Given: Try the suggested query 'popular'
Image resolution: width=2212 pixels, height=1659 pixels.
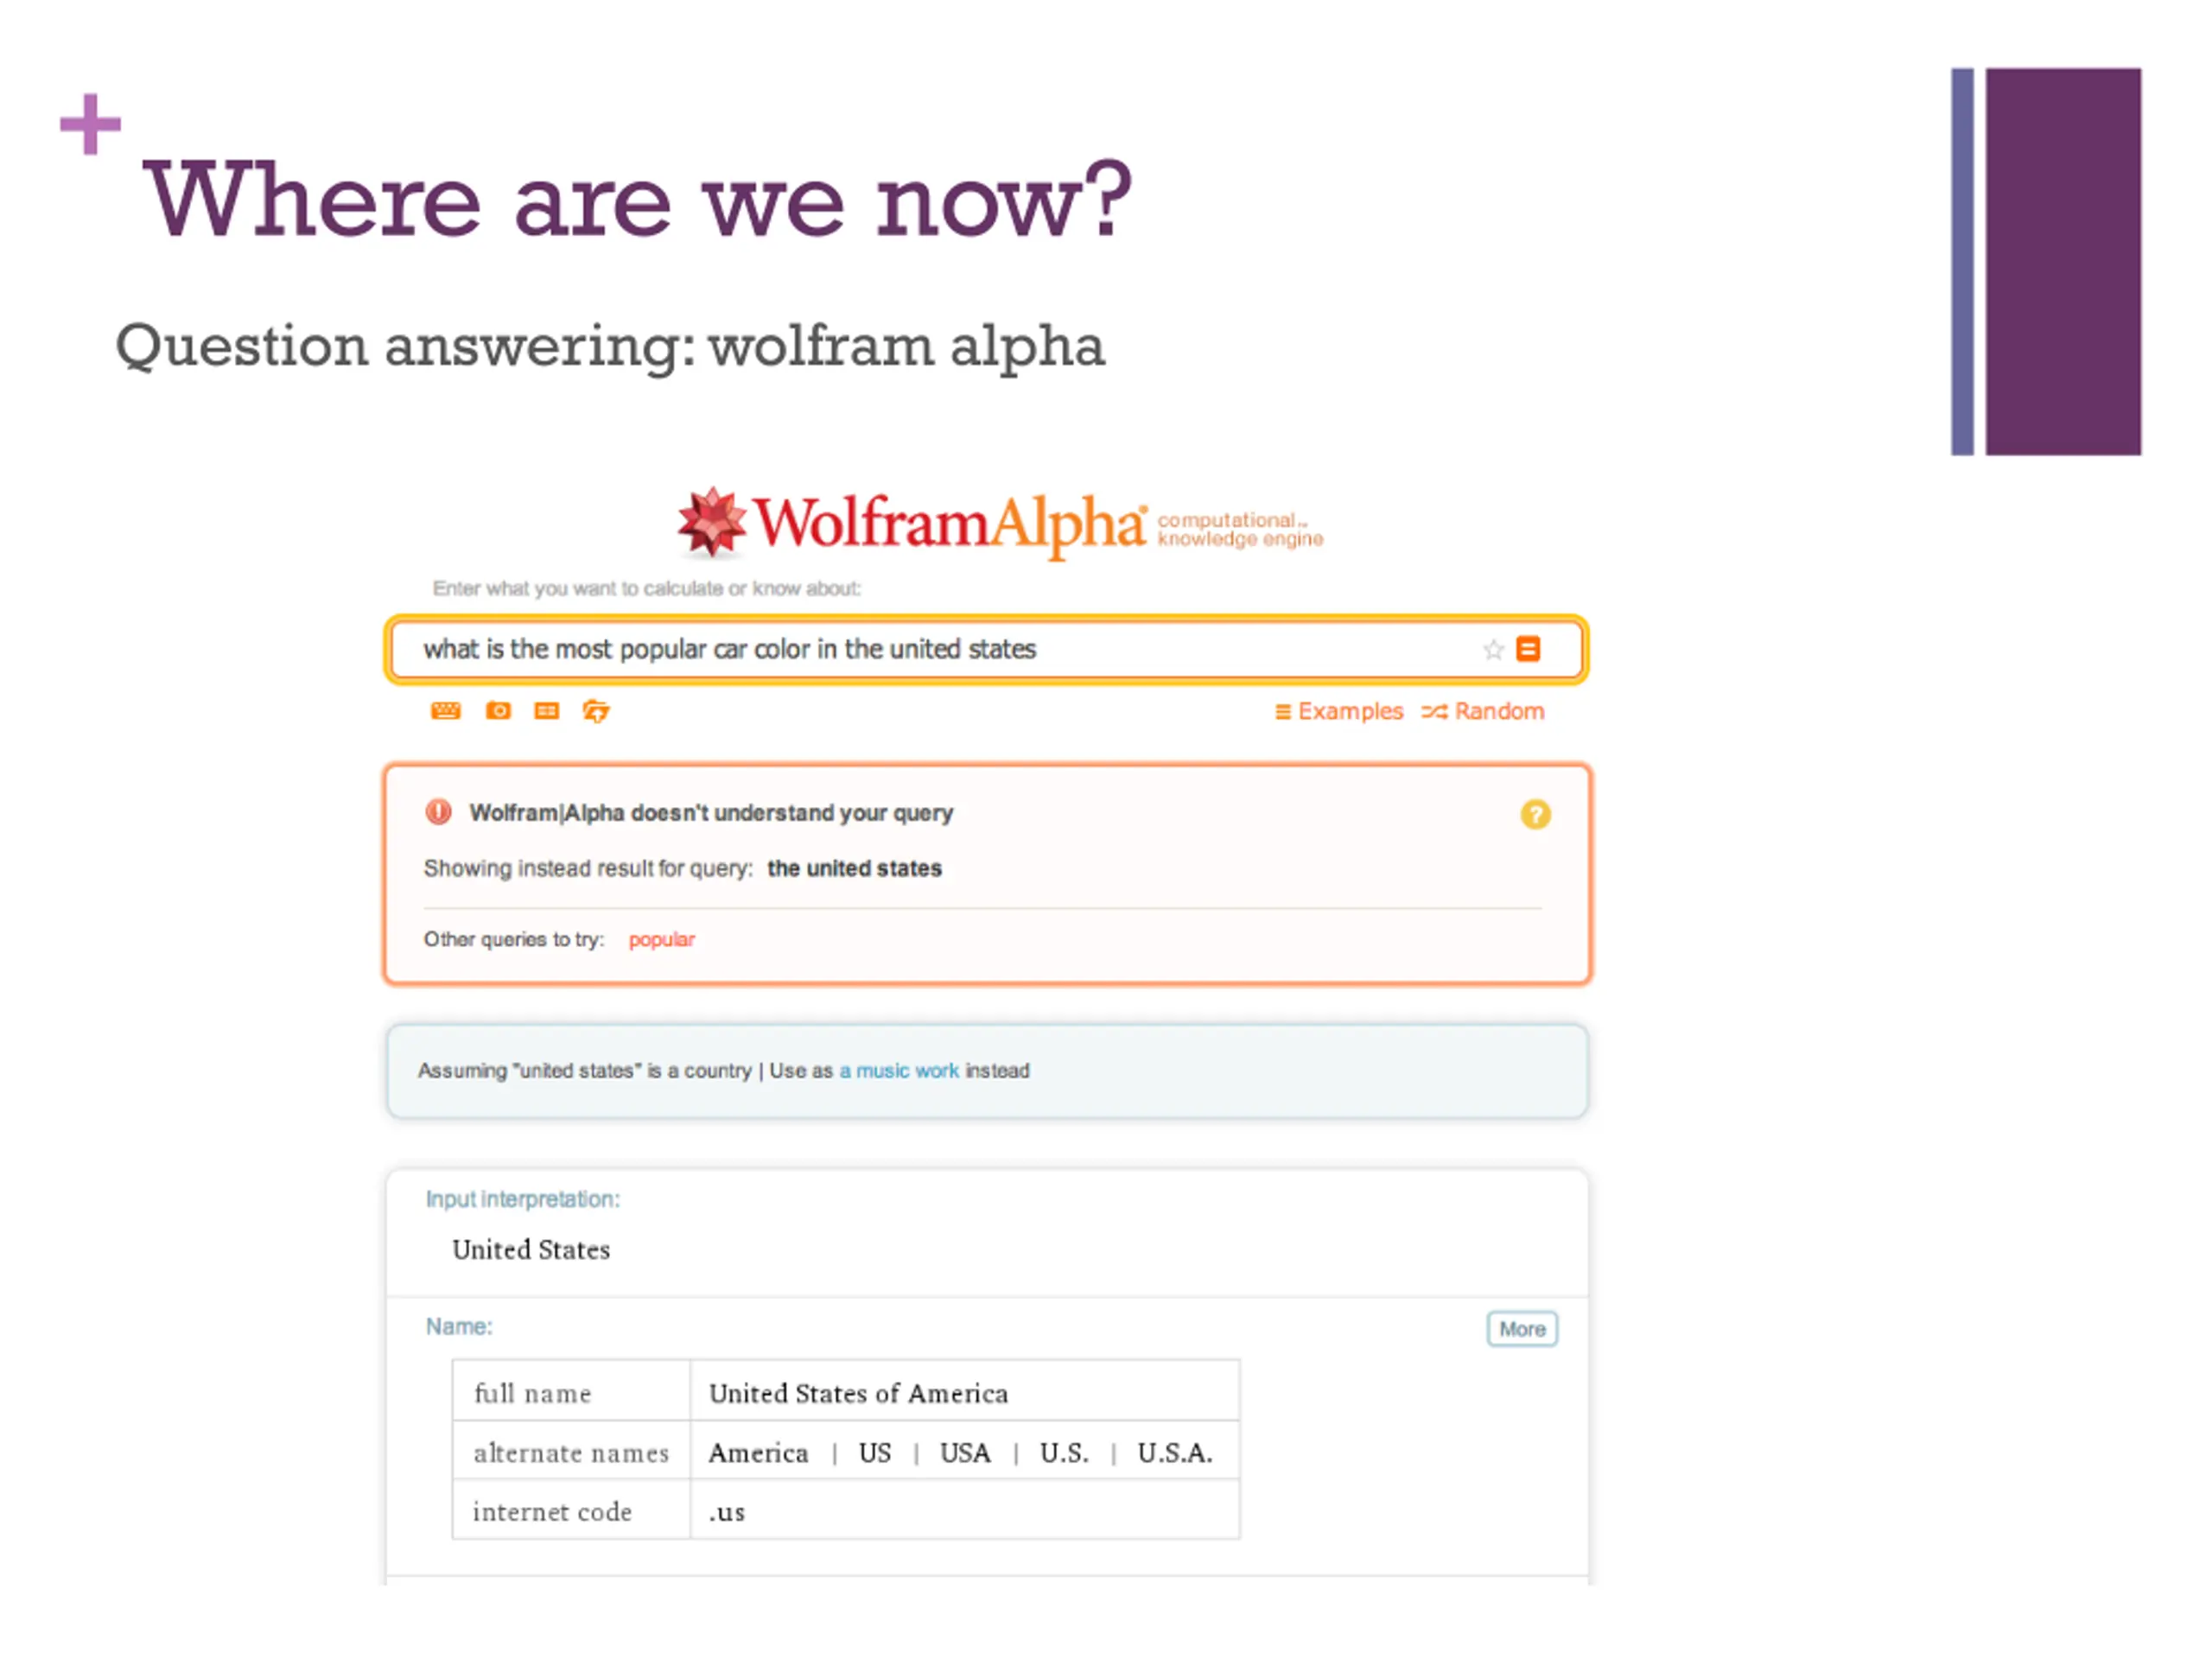Looking at the screenshot, I should tap(661, 940).
